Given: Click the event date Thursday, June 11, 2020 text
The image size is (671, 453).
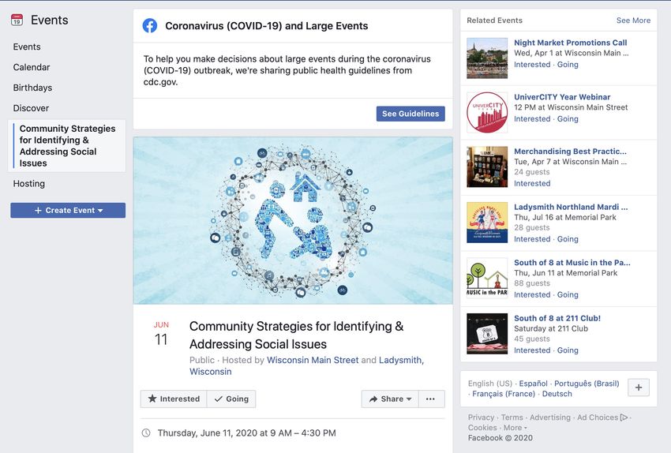Looking at the screenshot, I should click(246, 433).
